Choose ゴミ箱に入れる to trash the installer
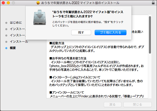The height and width of the screenshot is (111, 157). (x=110, y=32)
